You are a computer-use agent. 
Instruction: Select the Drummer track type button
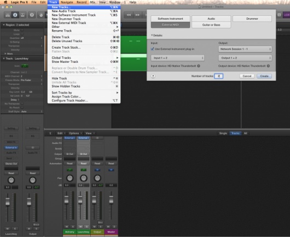(252, 19)
